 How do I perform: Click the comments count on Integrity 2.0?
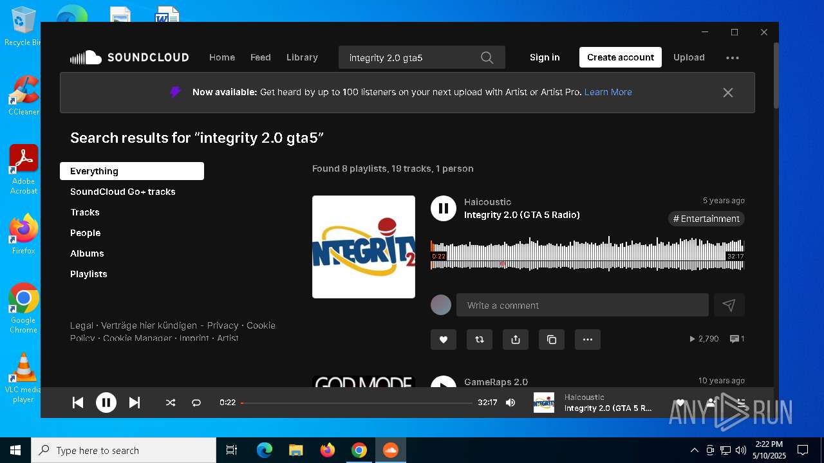(737, 339)
